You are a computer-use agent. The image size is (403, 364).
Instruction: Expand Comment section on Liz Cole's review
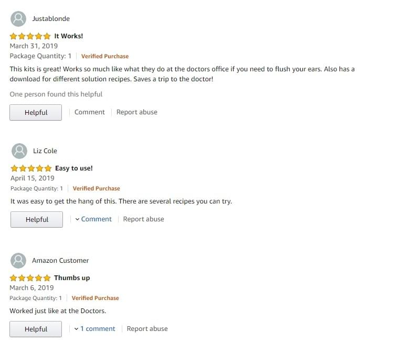point(93,219)
